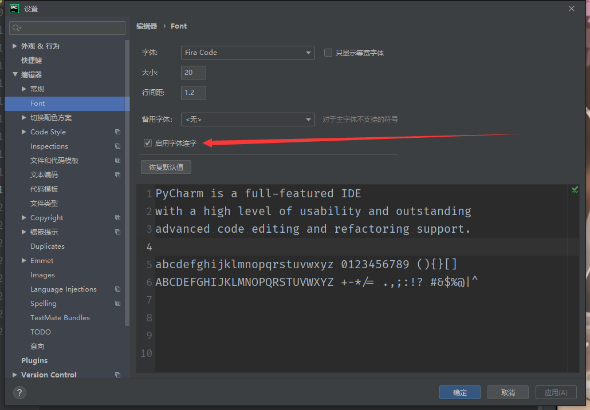Viewport: 590px width, 410px height.
Task: Expand the Copyright node
Action: 23,218
